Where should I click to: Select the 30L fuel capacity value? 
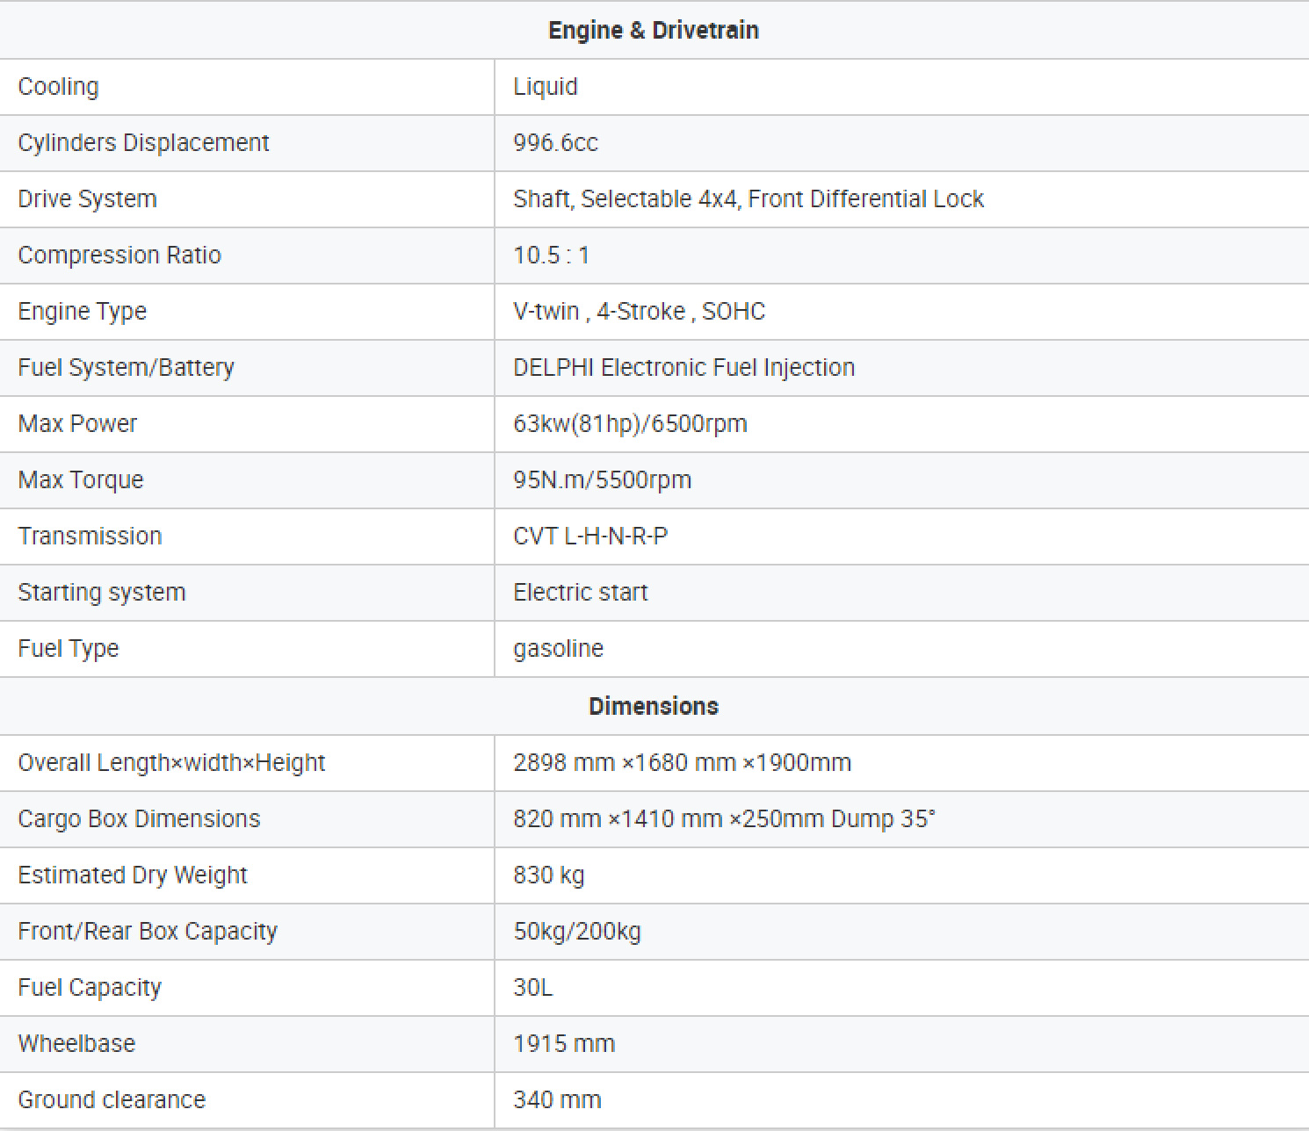[x=532, y=988]
